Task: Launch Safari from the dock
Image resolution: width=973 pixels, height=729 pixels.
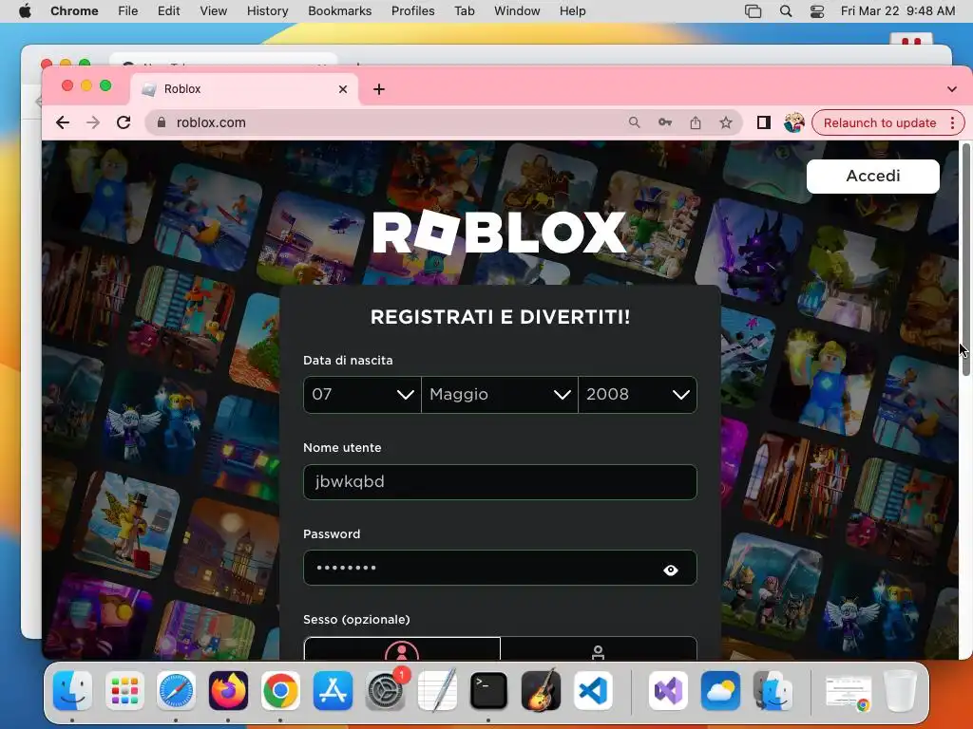Action: click(176, 691)
